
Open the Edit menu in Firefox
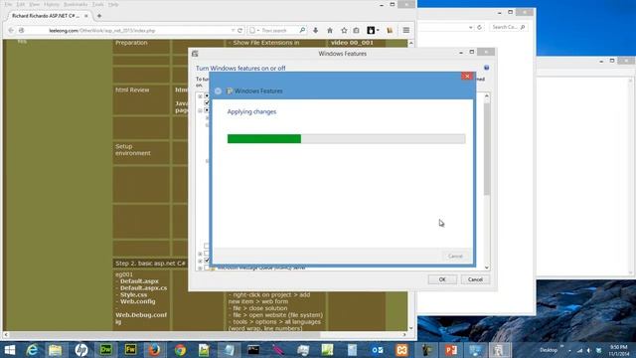21,4
